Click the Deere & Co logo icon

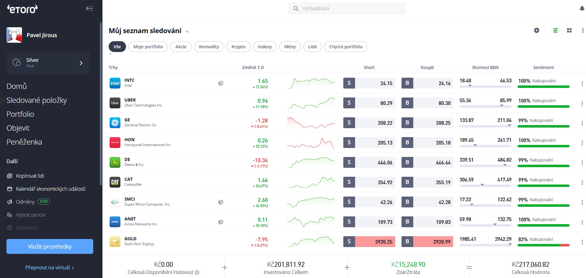point(115,163)
